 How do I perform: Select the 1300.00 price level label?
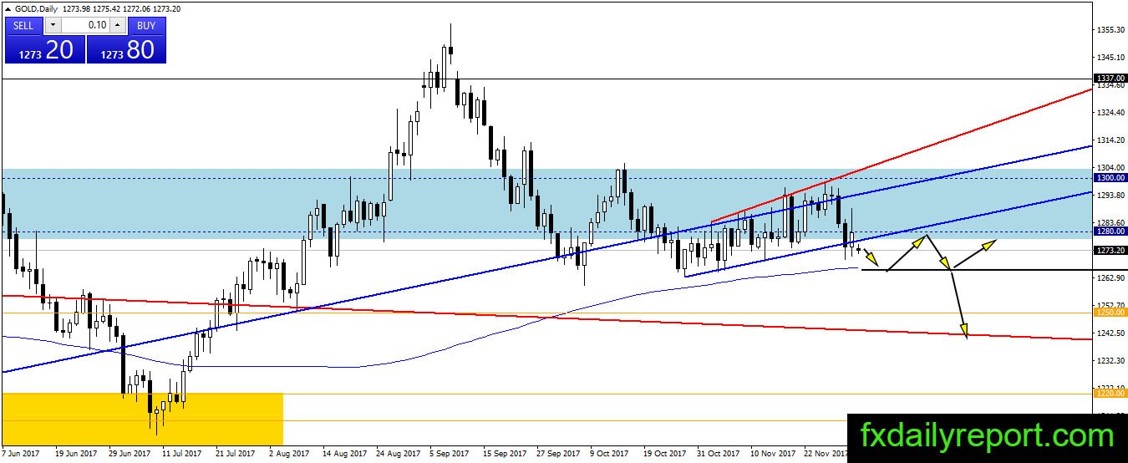pyautogui.click(x=1110, y=177)
